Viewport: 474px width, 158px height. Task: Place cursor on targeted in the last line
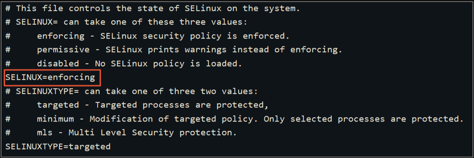(90, 147)
